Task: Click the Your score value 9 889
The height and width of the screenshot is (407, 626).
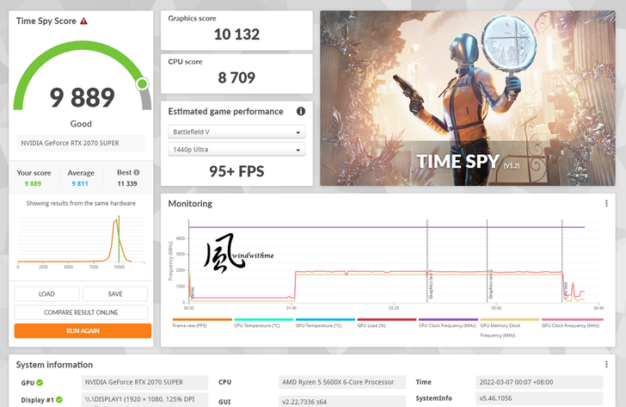Action: click(x=33, y=184)
